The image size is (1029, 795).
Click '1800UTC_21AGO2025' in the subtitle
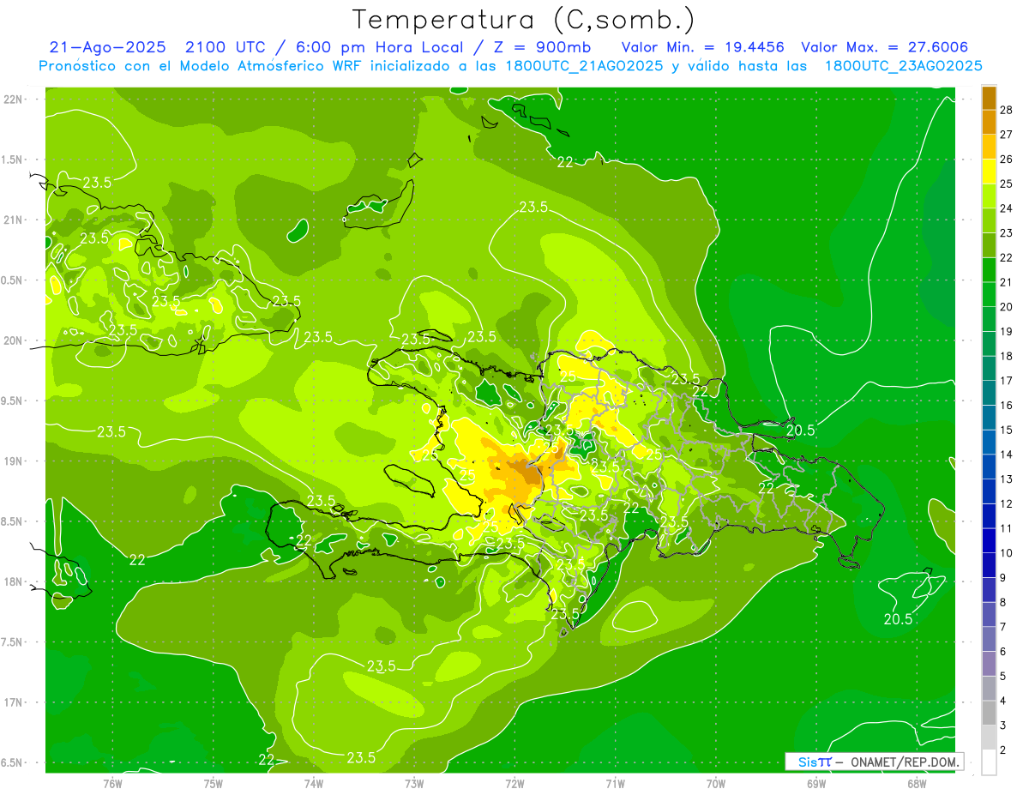584,66
